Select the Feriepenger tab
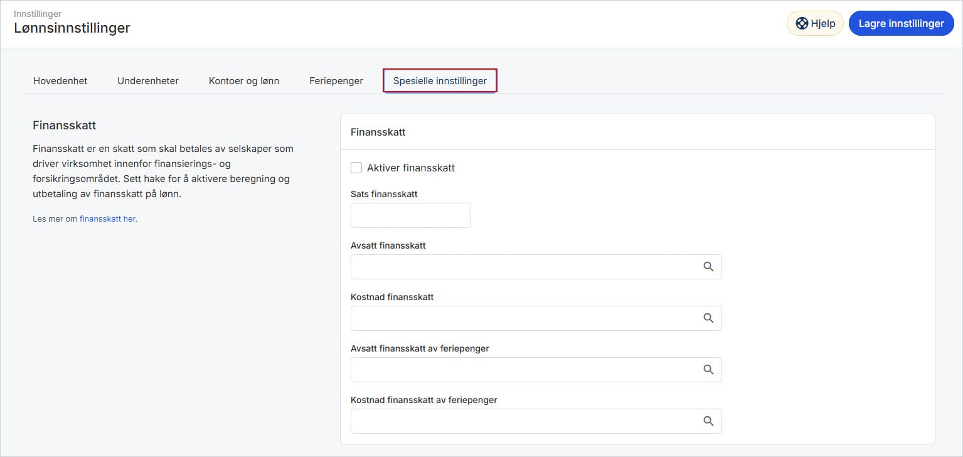The height and width of the screenshot is (457, 963). (x=336, y=81)
